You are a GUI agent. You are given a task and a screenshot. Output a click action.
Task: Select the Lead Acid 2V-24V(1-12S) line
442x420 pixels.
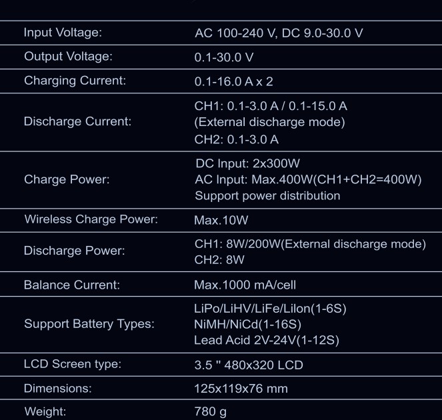267,340
